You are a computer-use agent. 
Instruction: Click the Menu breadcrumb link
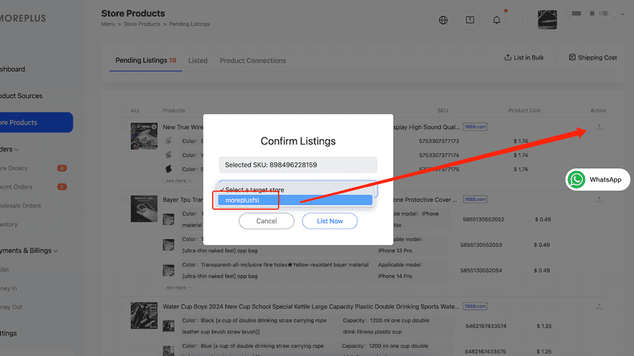(x=108, y=24)
